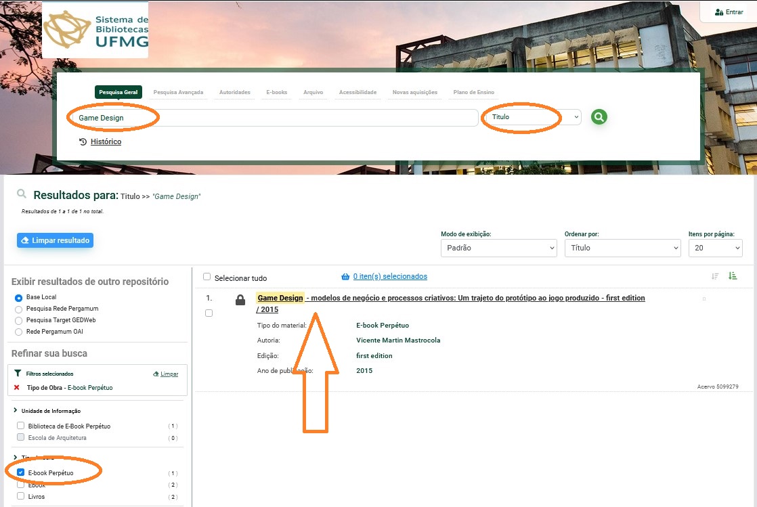The image size is (757, 507).
Task: Click the red X to remove the E-book Perpétuo filter
Action: (17, 388)
